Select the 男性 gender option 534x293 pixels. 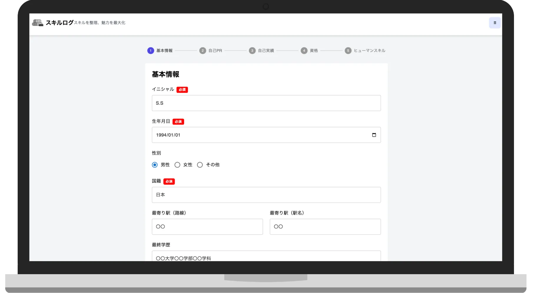pyautogui.click(x=155, y=165)
